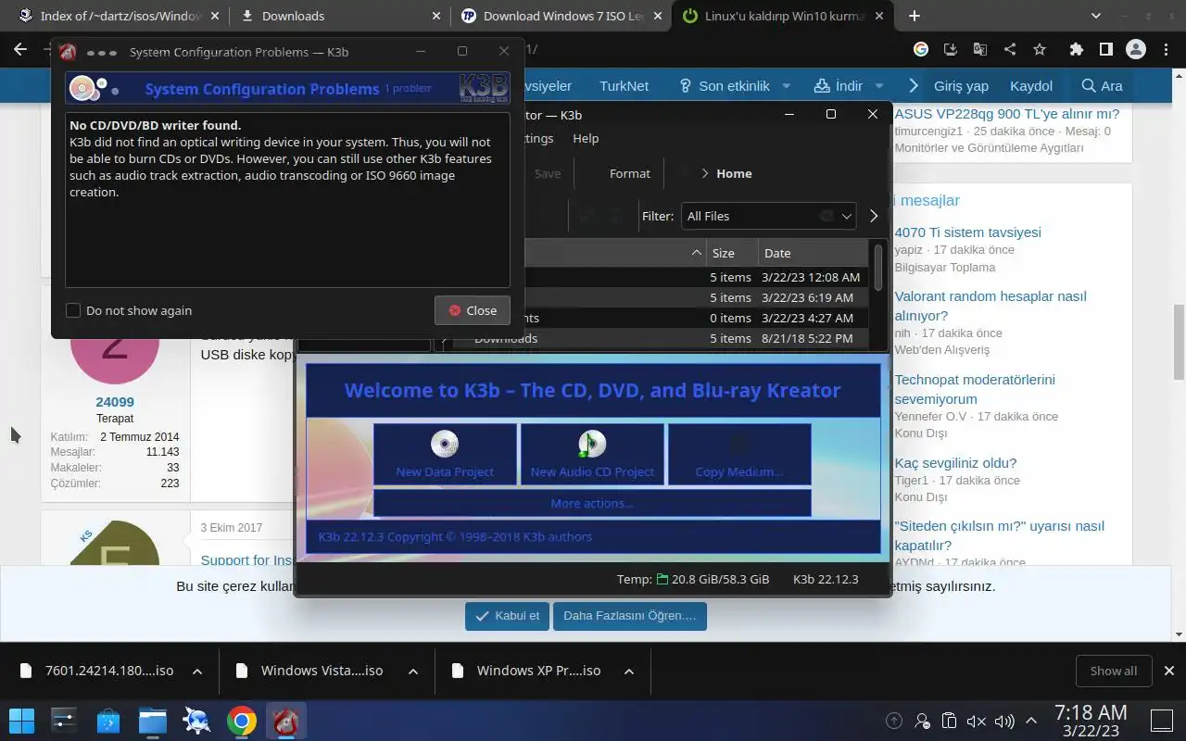
Task: Open the Start menu on the taskbar
Action: point(21,720)
